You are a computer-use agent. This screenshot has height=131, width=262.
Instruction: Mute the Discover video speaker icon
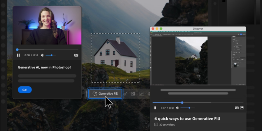(177, 108)
